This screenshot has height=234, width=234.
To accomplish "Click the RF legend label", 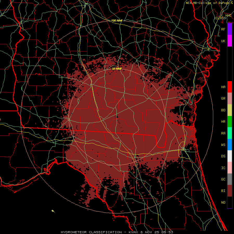I will [x=223, y=29].
